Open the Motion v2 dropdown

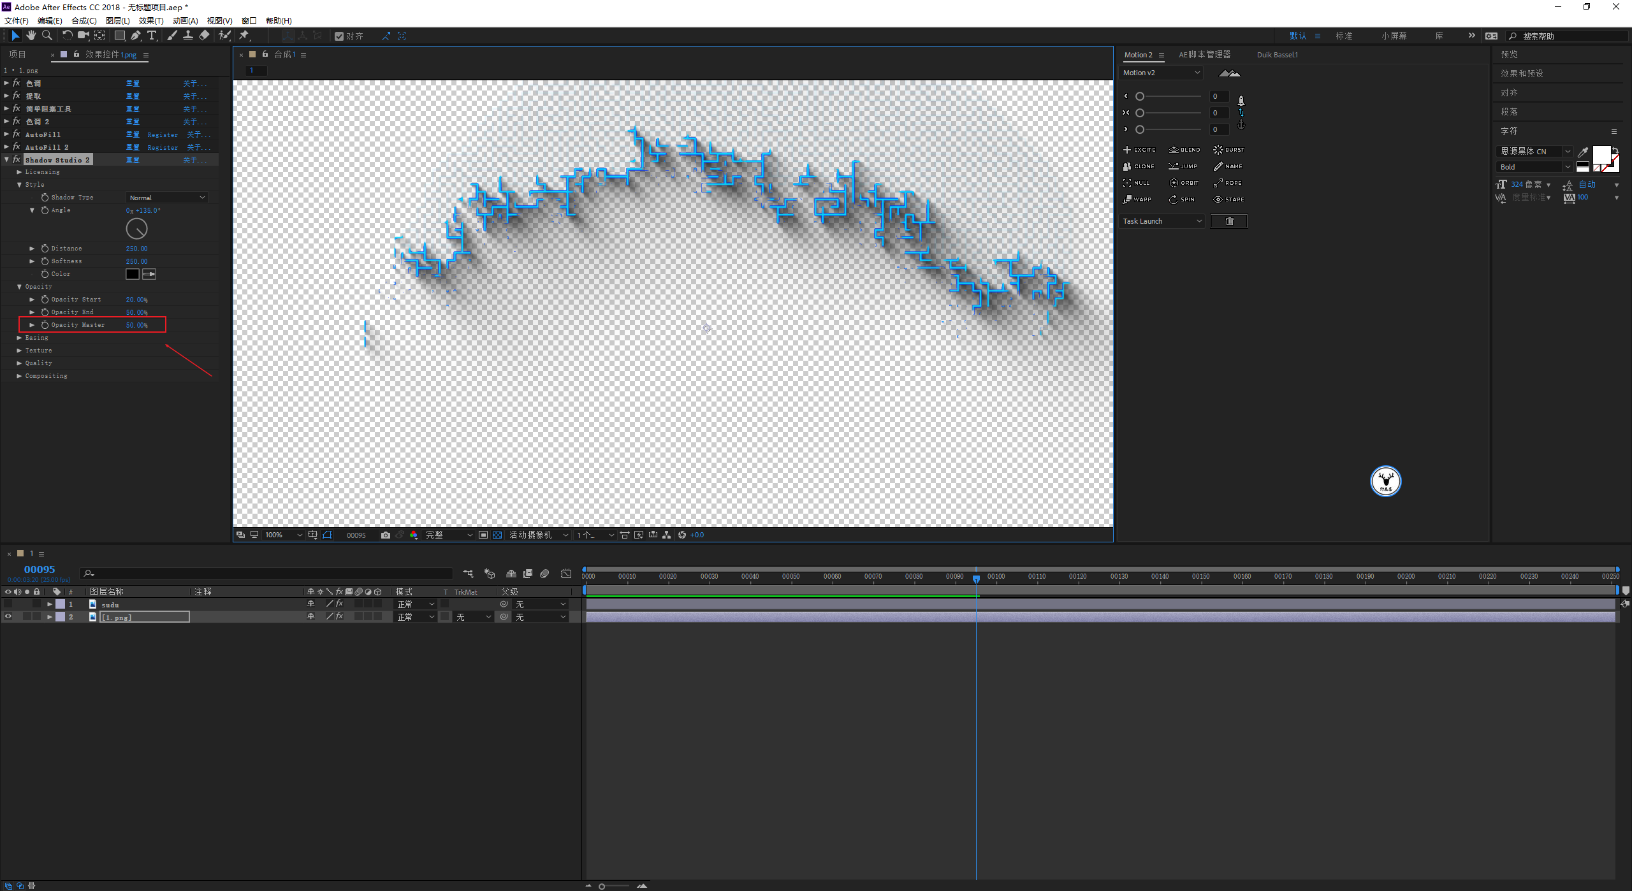pos(1162,73)
